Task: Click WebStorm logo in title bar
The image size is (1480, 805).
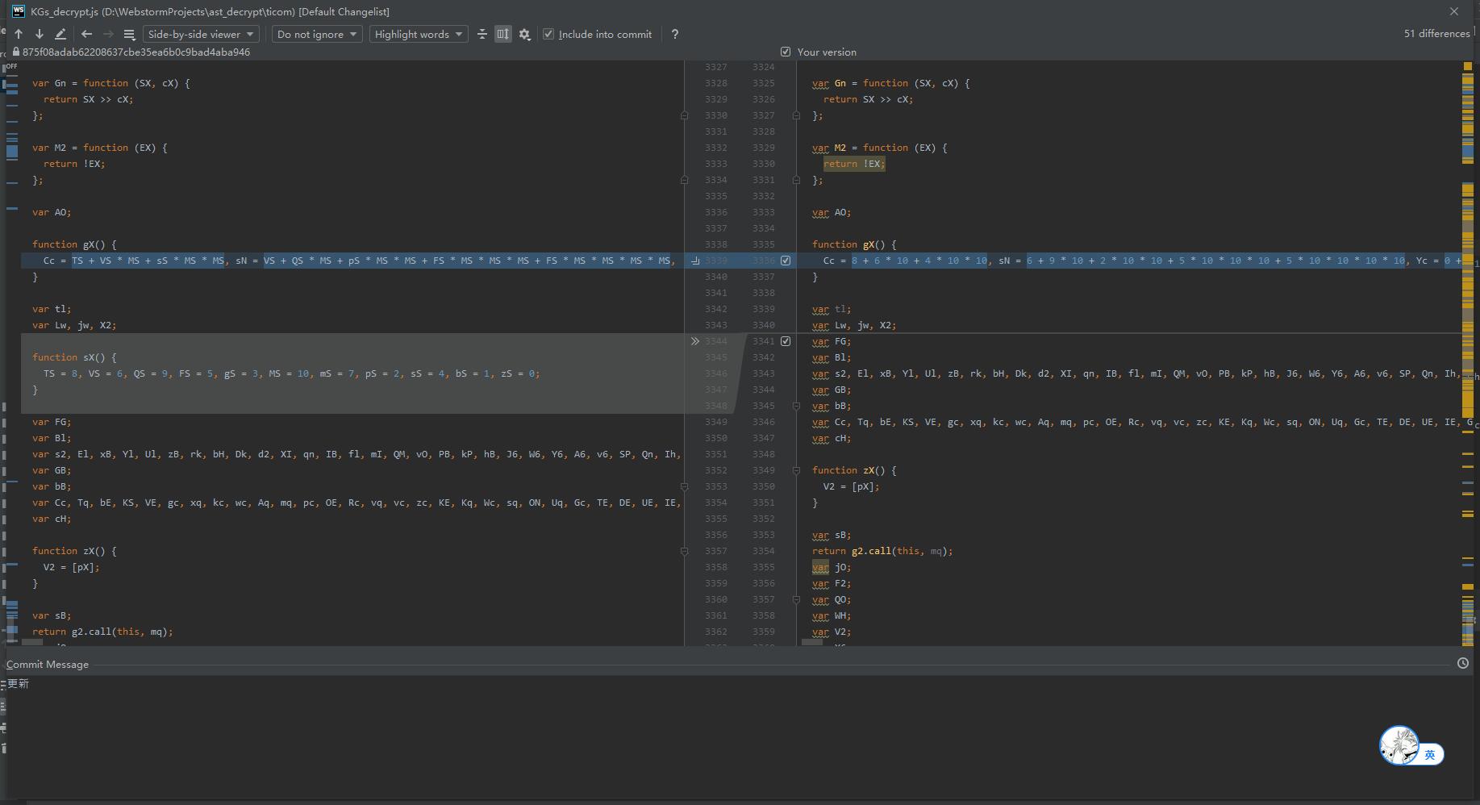Action: (x=19, y=11)
